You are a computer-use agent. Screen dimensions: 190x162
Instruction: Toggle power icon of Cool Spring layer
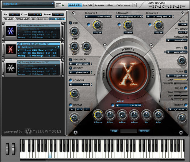point(19,62)
